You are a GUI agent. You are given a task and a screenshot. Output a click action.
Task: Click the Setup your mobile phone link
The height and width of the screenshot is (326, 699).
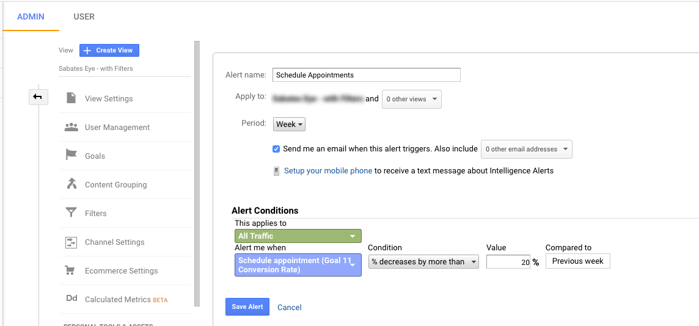[x=328, y=171]
